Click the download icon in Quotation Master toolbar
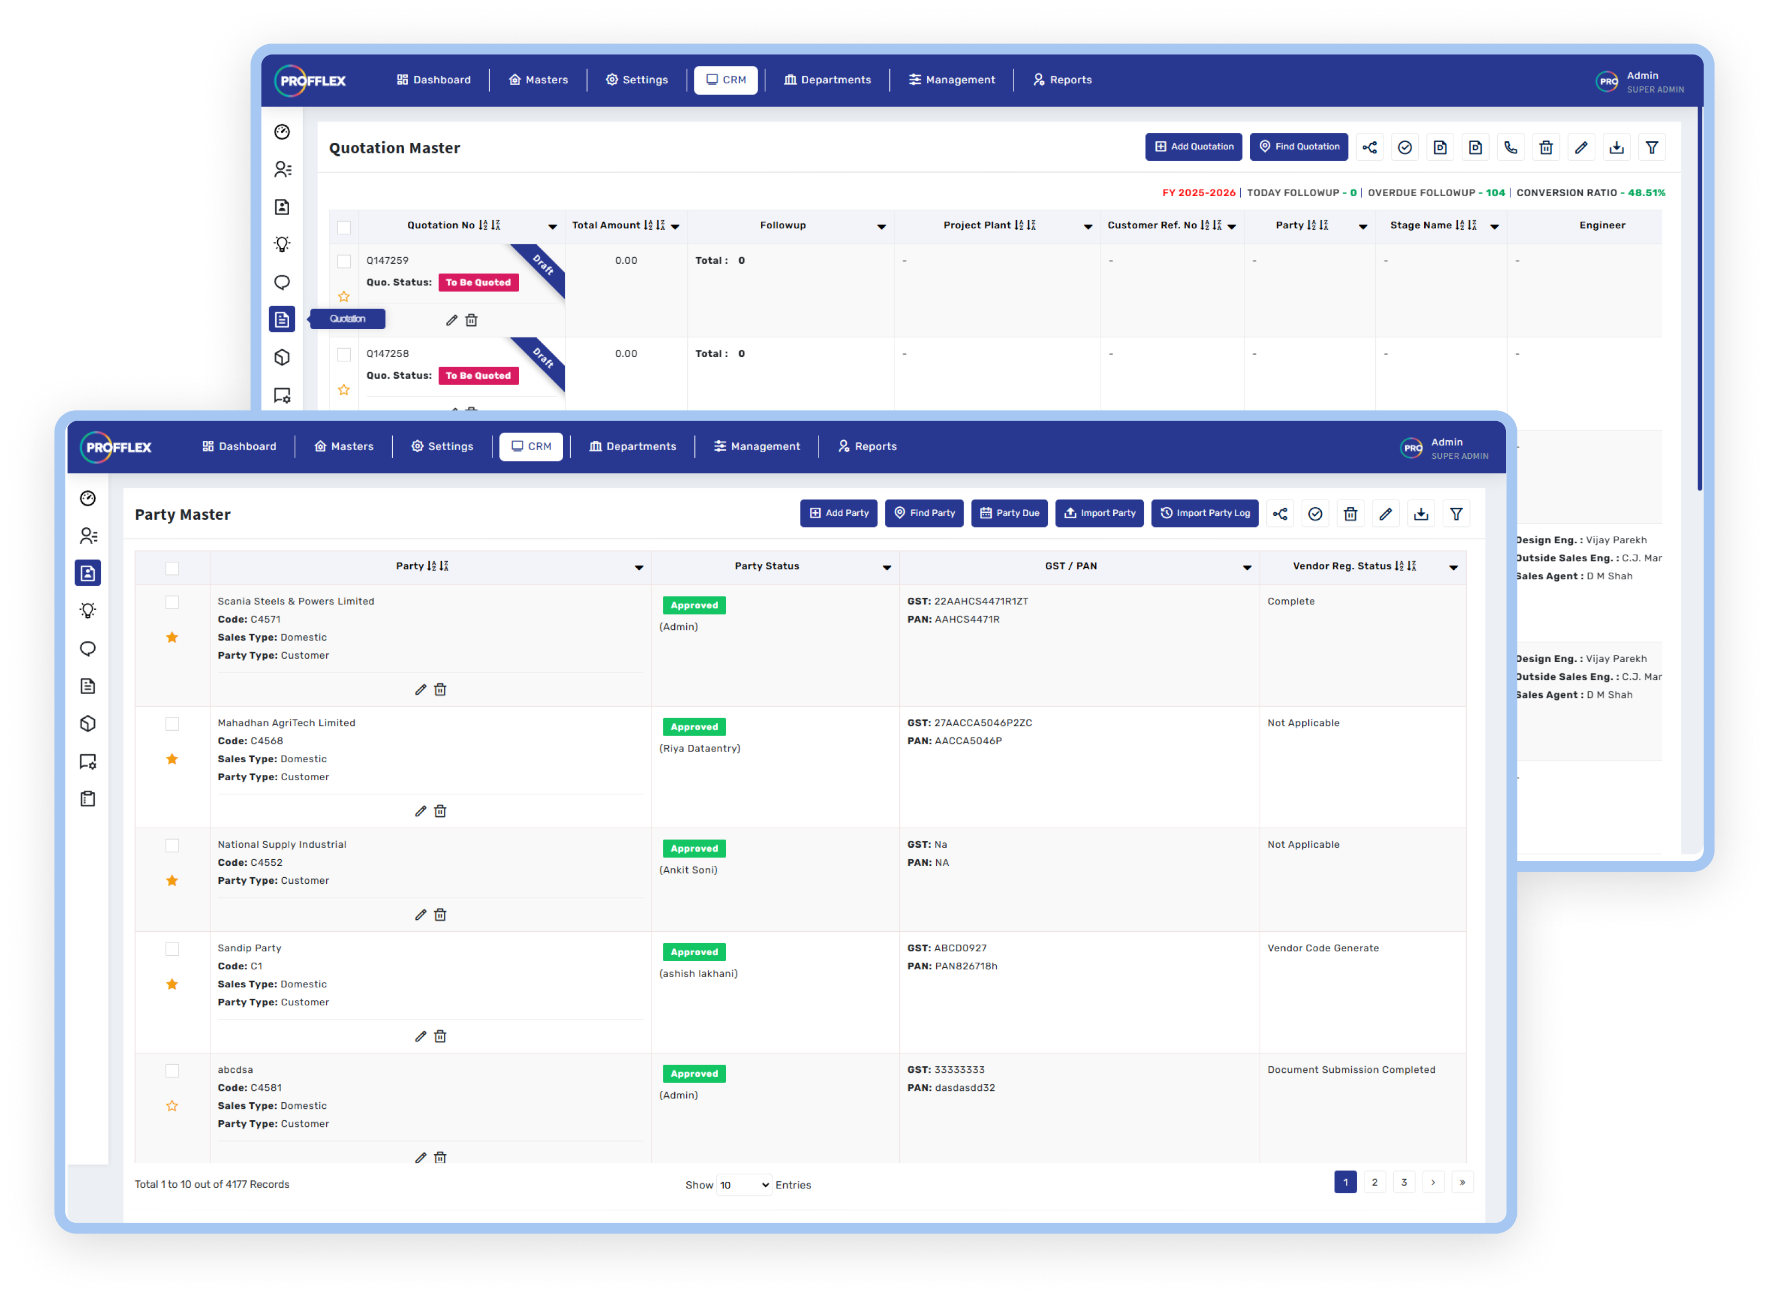Screen dimensions: 1769x1299 point(1616,147)
